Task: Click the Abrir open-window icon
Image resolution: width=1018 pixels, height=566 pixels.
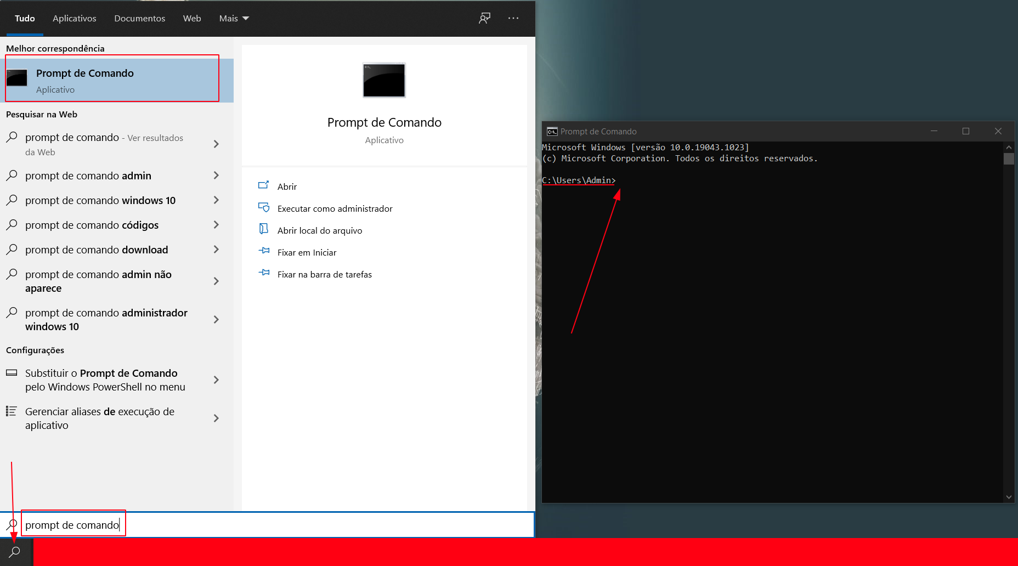Action: (264, 185)
